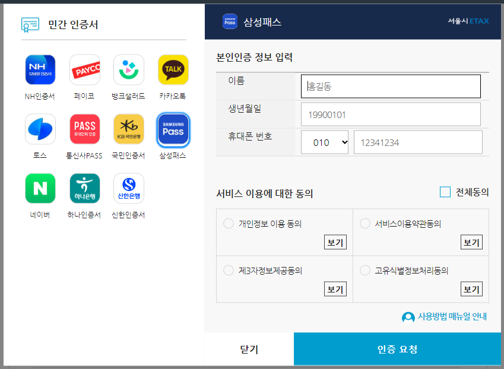
Task: View 서비스이용약관동의 terms via 보기
Action: [x=471, y=242]
